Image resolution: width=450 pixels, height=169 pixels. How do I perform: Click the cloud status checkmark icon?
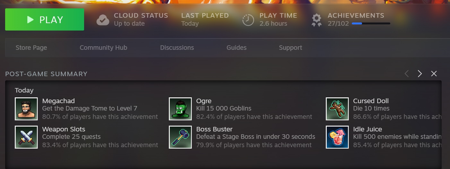103,20
